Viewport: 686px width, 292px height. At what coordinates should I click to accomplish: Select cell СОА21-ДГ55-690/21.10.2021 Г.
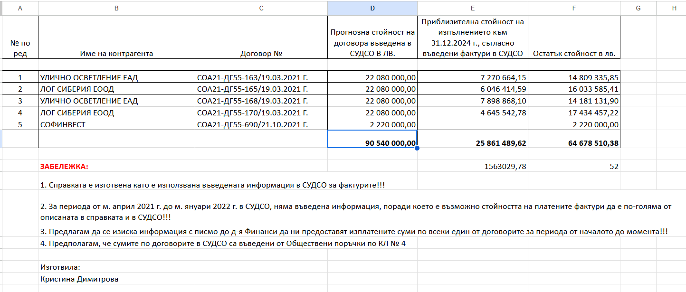pyautogui.click(x=261, y=125)
